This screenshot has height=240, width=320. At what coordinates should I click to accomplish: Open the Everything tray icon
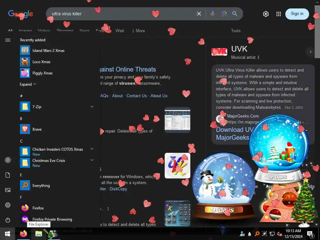tap(257, 234)
